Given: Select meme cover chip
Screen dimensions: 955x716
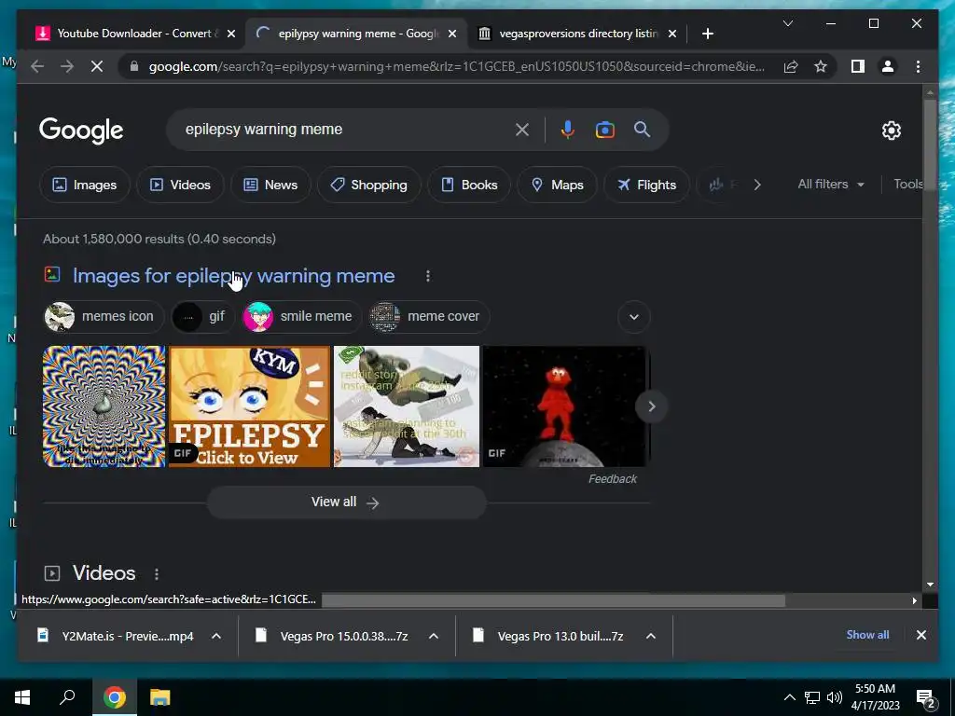Looking at the screenshot, I should coord(429,317).
